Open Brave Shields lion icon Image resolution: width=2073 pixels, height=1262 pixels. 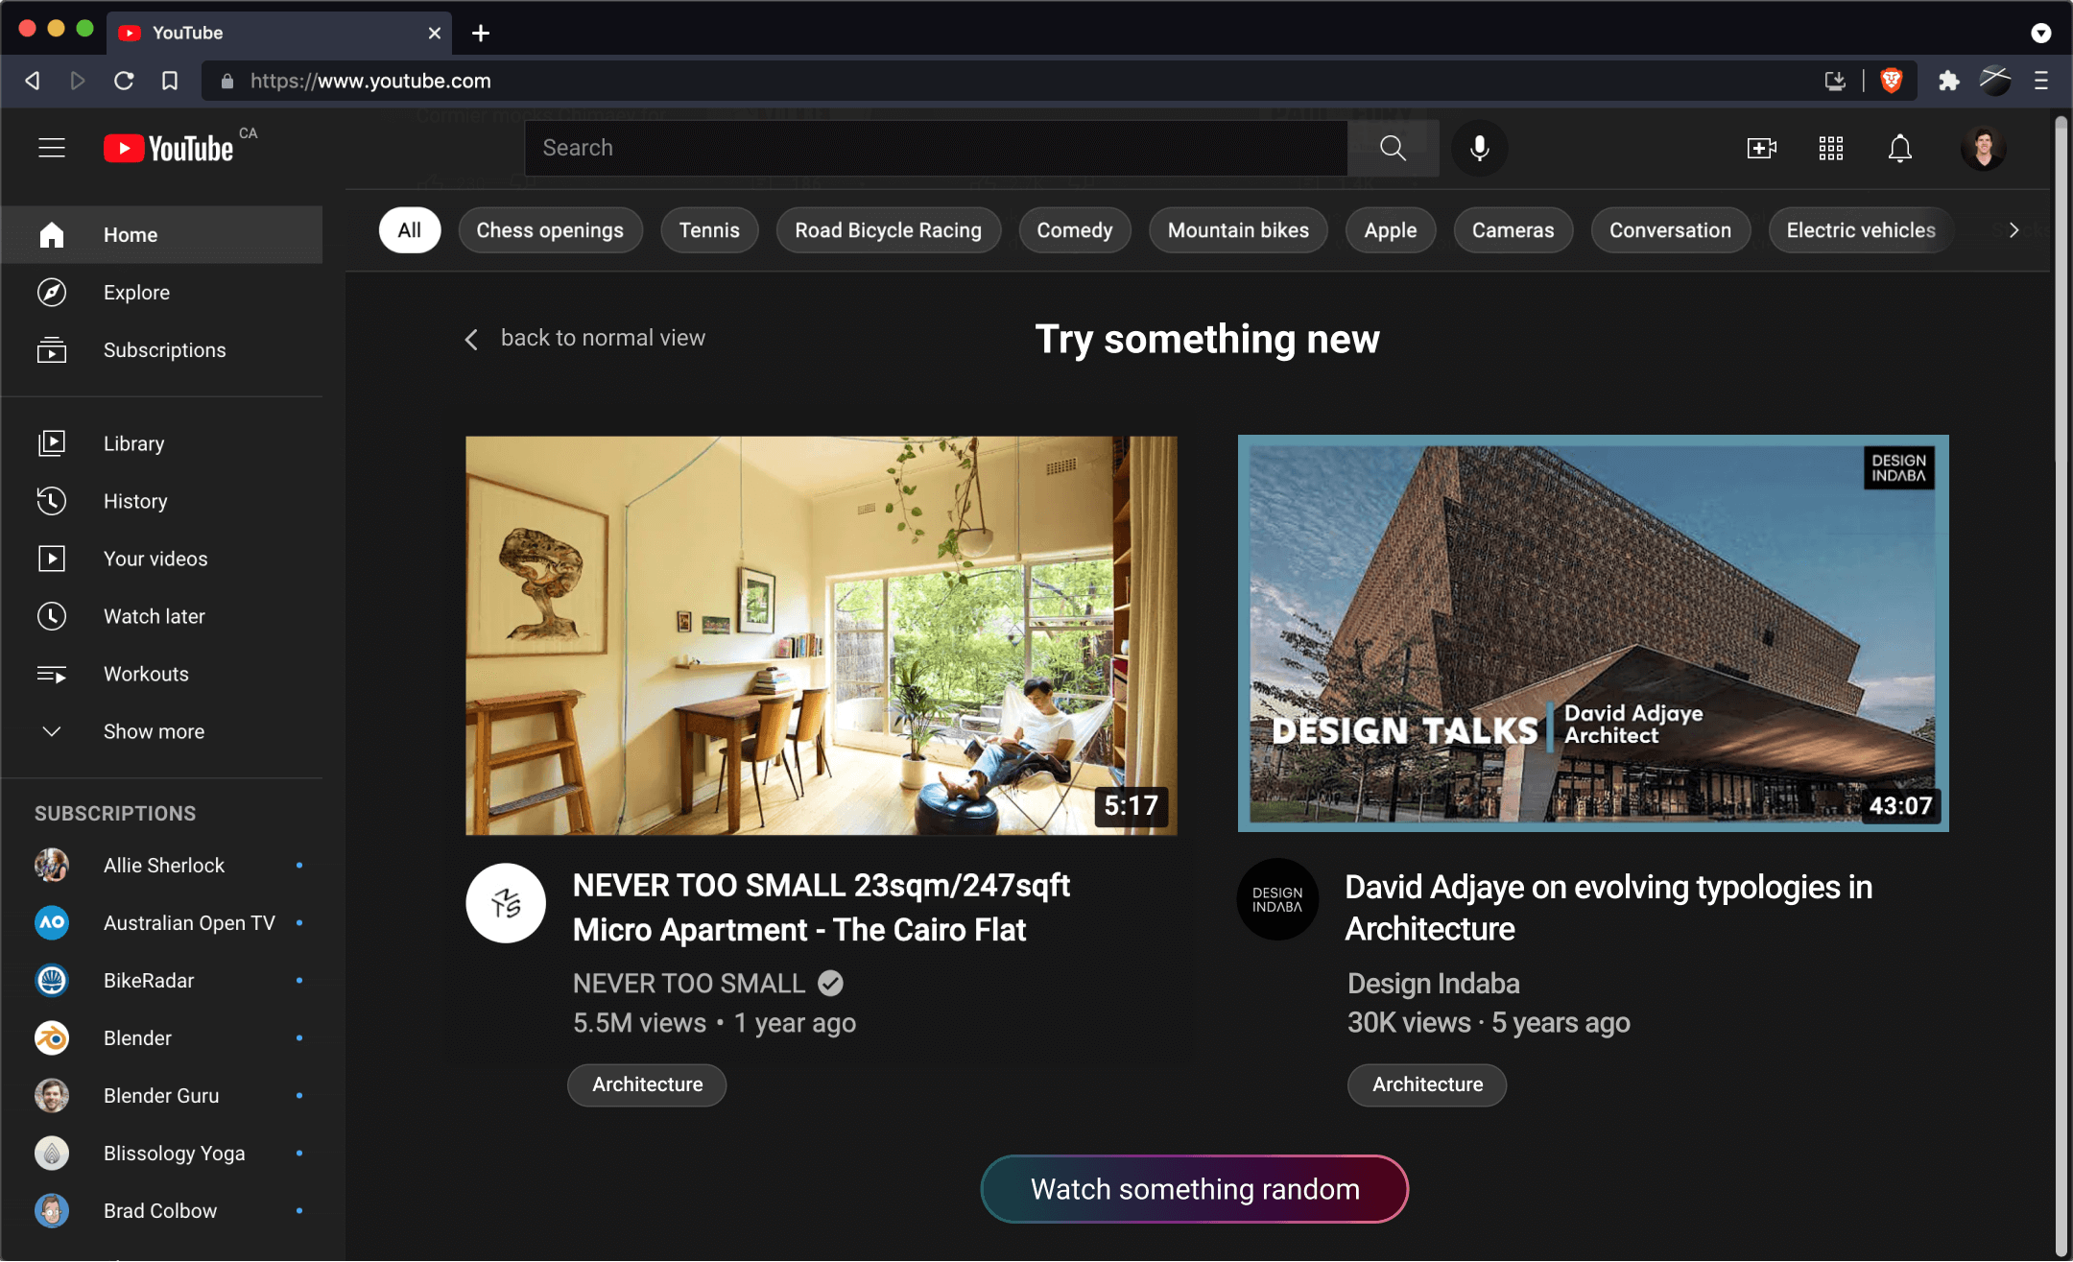click(x=1891, y=81)
